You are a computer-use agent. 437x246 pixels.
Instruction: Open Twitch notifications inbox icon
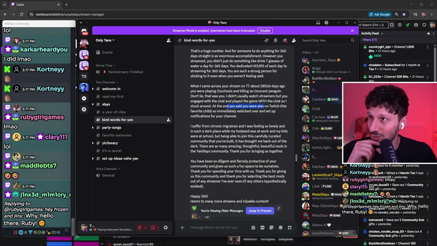coord(416,25)
